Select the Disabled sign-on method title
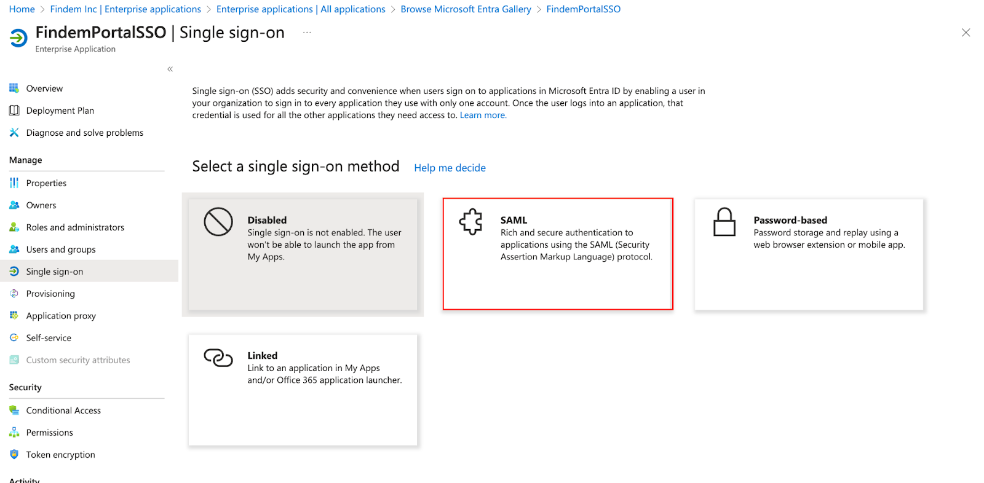984x483 pixels. click(267, 220)
